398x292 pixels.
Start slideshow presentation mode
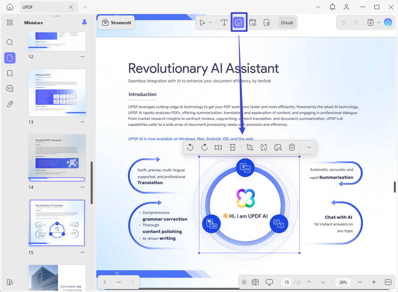click(269, 282)
